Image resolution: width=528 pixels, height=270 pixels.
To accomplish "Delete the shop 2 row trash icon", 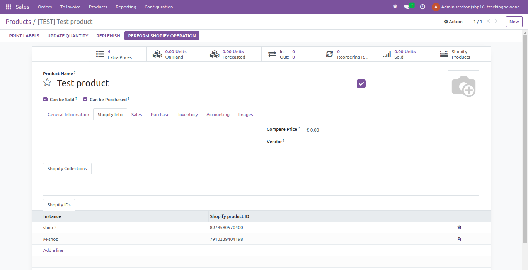I will [459, 228].
